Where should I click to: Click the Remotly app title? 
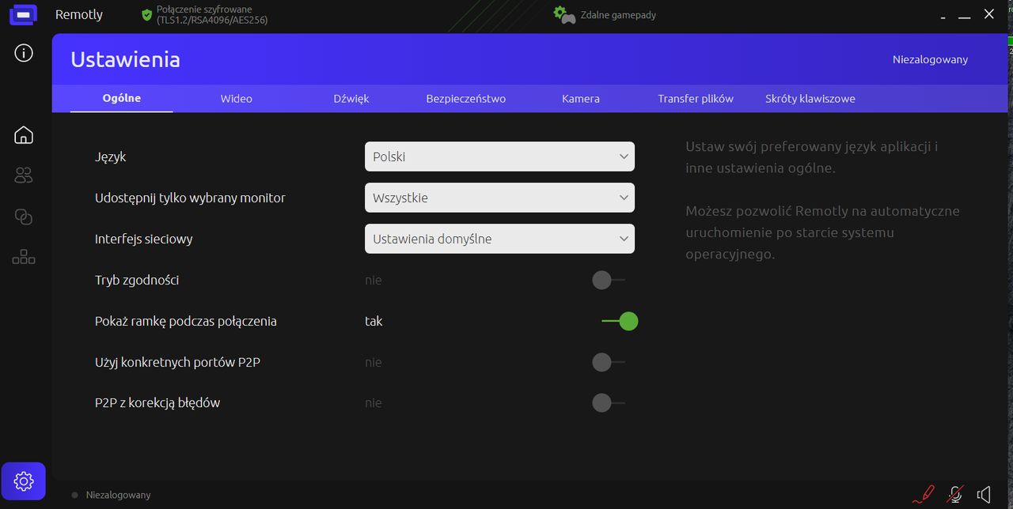(x=79, y=15)
